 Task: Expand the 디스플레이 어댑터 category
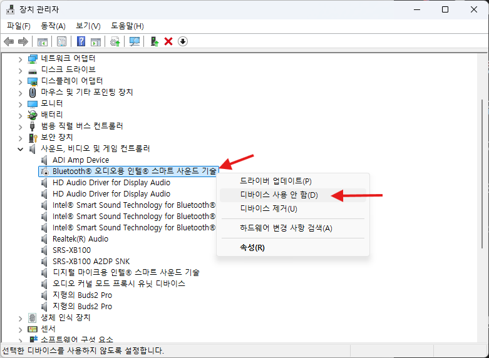pos(20,81)
